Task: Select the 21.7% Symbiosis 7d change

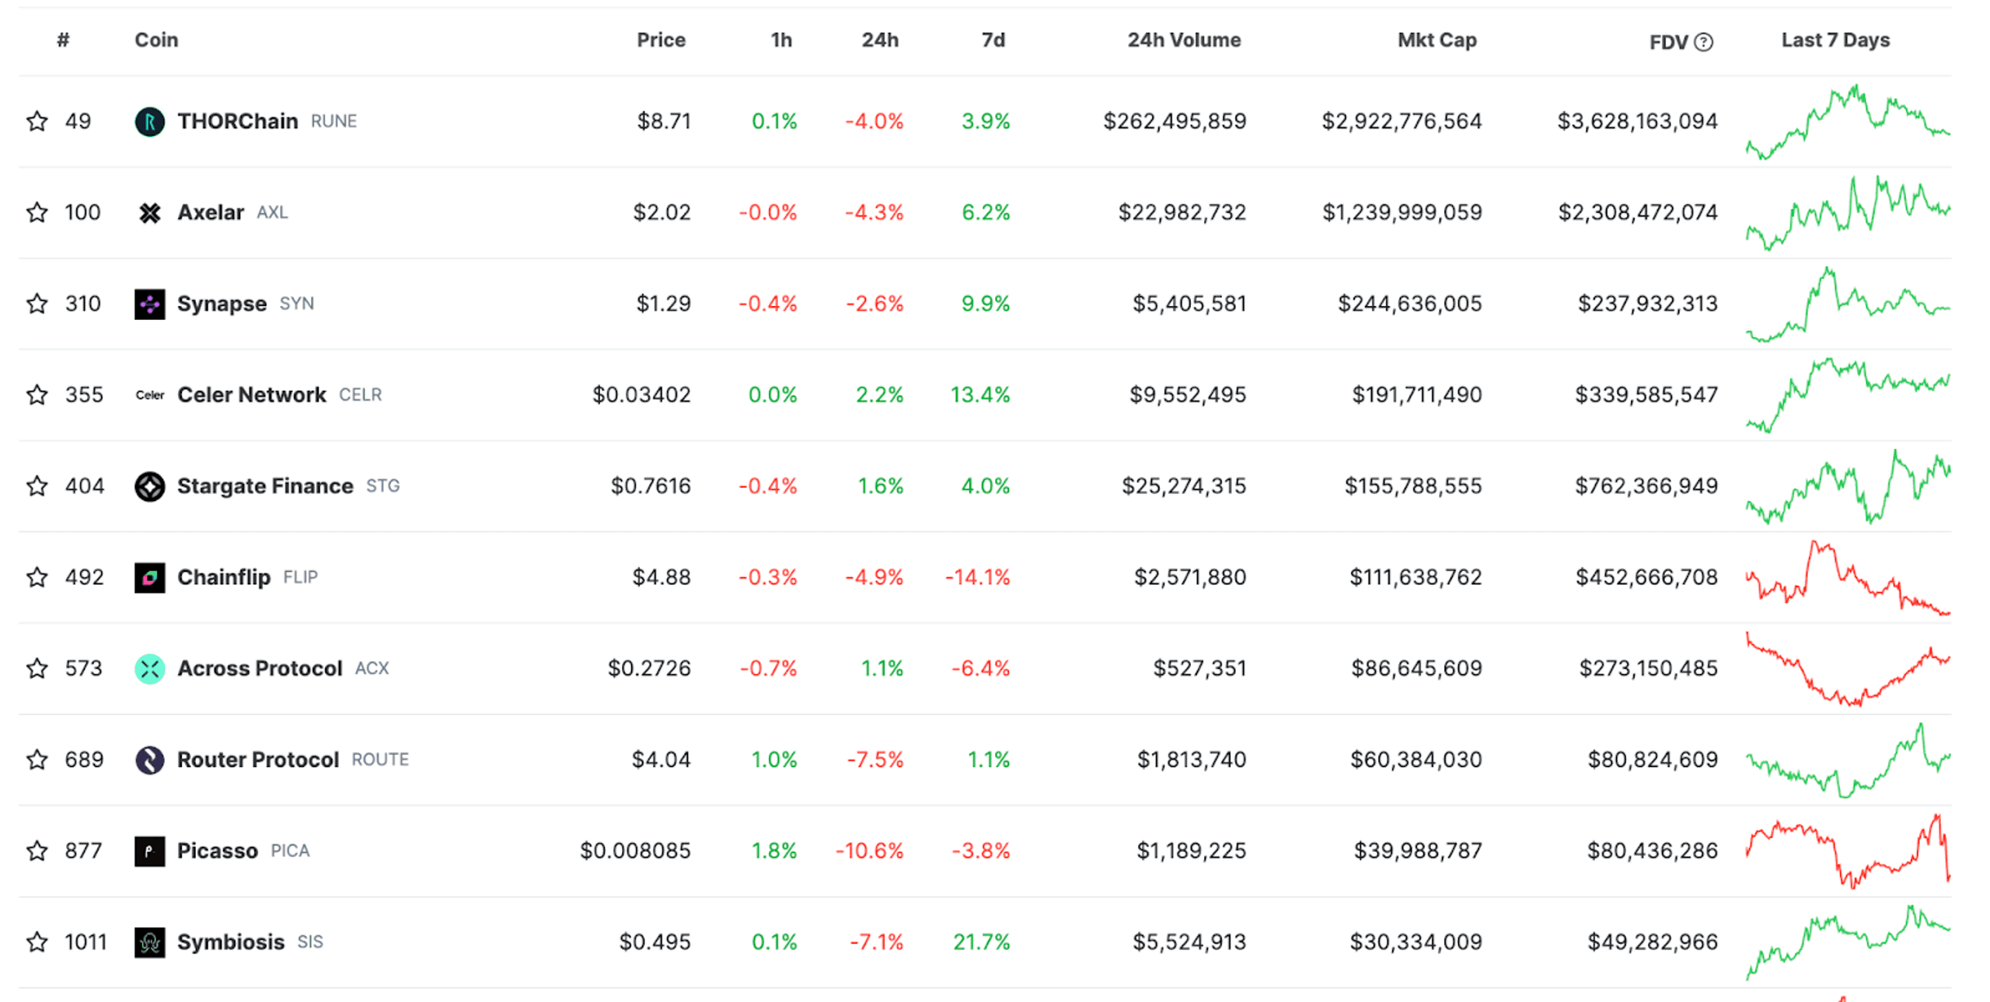Action: coord(980,942)
